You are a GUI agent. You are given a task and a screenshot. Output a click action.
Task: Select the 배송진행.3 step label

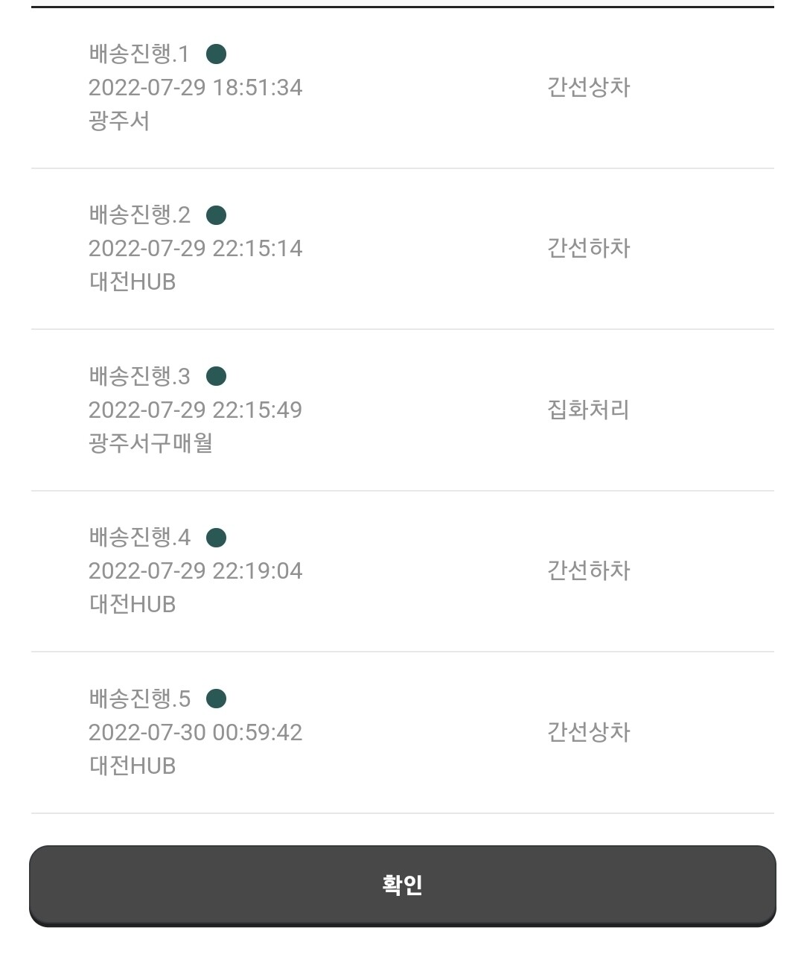(x=139, y=376)
